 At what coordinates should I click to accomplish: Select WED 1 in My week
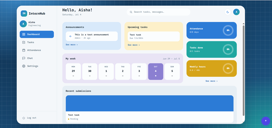point(106,72)
